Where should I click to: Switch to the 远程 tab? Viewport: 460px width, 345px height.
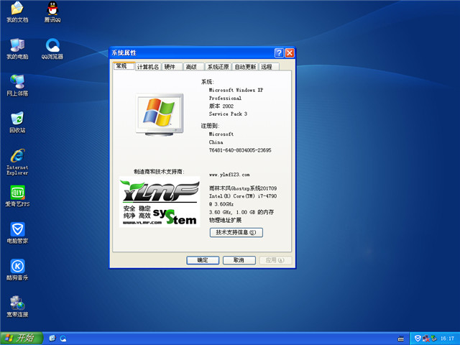pos(269,67)
